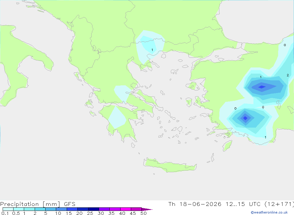Click the dark blue precipitation core in western Anatolia
294x215 pixels.
coord(262,87)
